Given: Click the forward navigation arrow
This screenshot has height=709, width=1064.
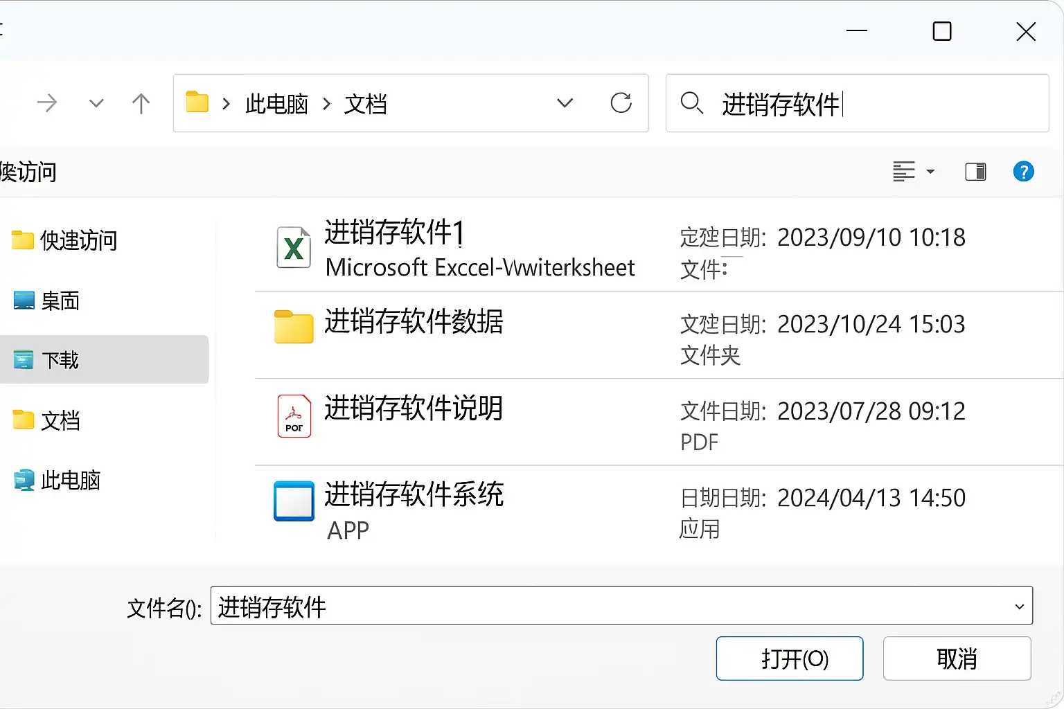Looking at the screenshot, I should click(x=47, y=104).
